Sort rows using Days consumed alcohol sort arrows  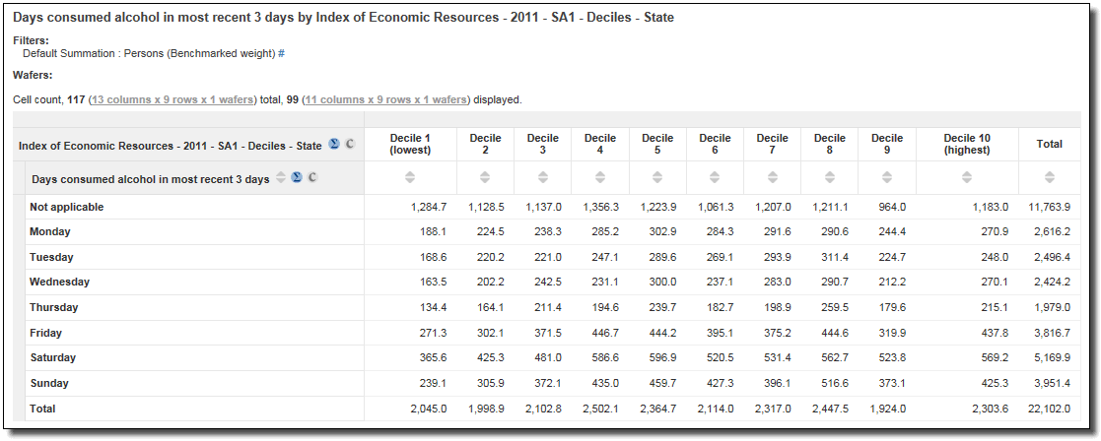tap(280, 178)
